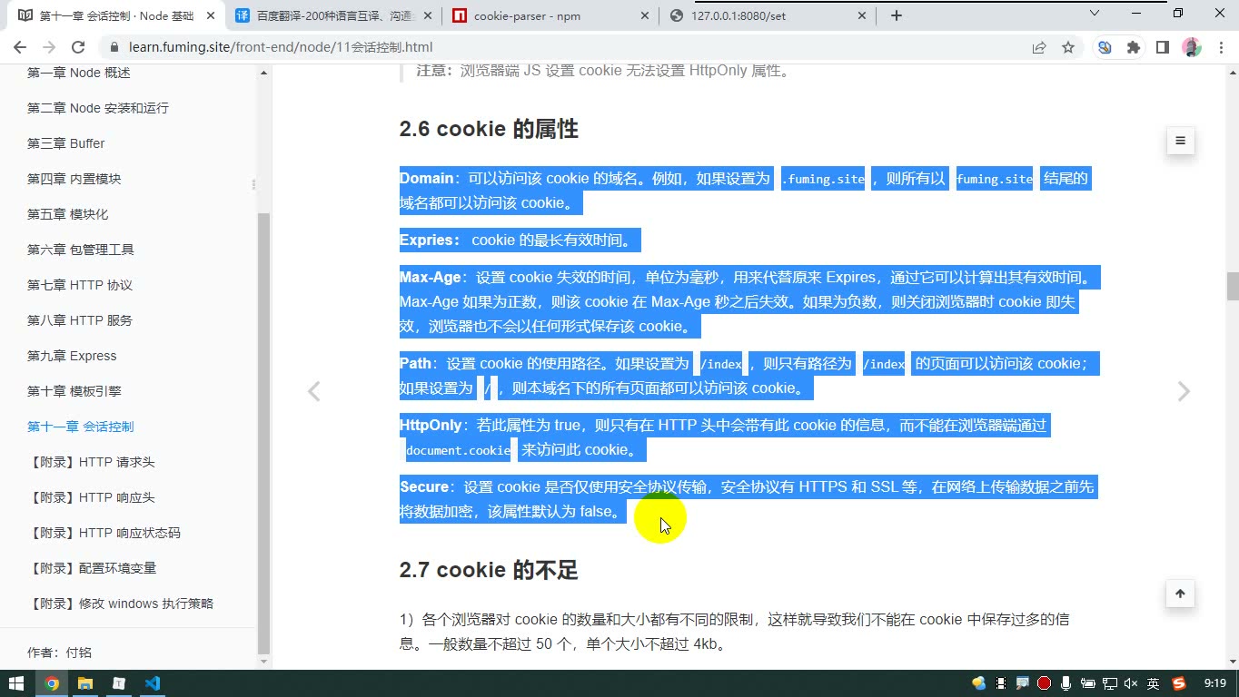Open the network tray icon
This screenshot has width=1239, height=697.
1110,683
